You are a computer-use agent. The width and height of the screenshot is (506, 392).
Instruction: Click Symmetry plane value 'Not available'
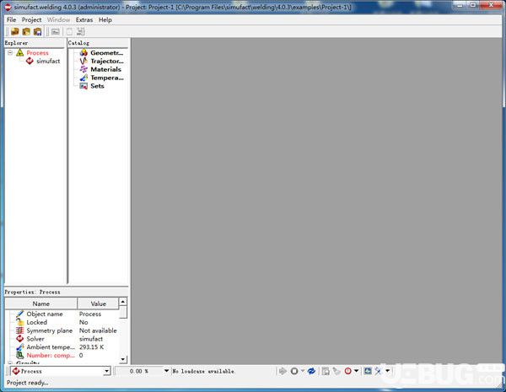pyautogui.click(x=98, y=330)
